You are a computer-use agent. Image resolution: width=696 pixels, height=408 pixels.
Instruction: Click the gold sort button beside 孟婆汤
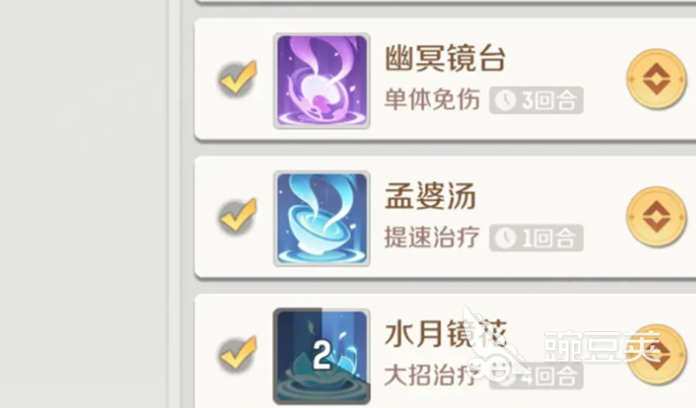(656, 216)
